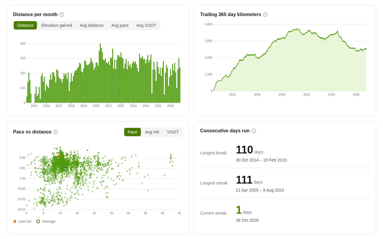Click the 2018 label under trailing chart
The width and height of the screenshot is (383, 239).
point(257,95)
